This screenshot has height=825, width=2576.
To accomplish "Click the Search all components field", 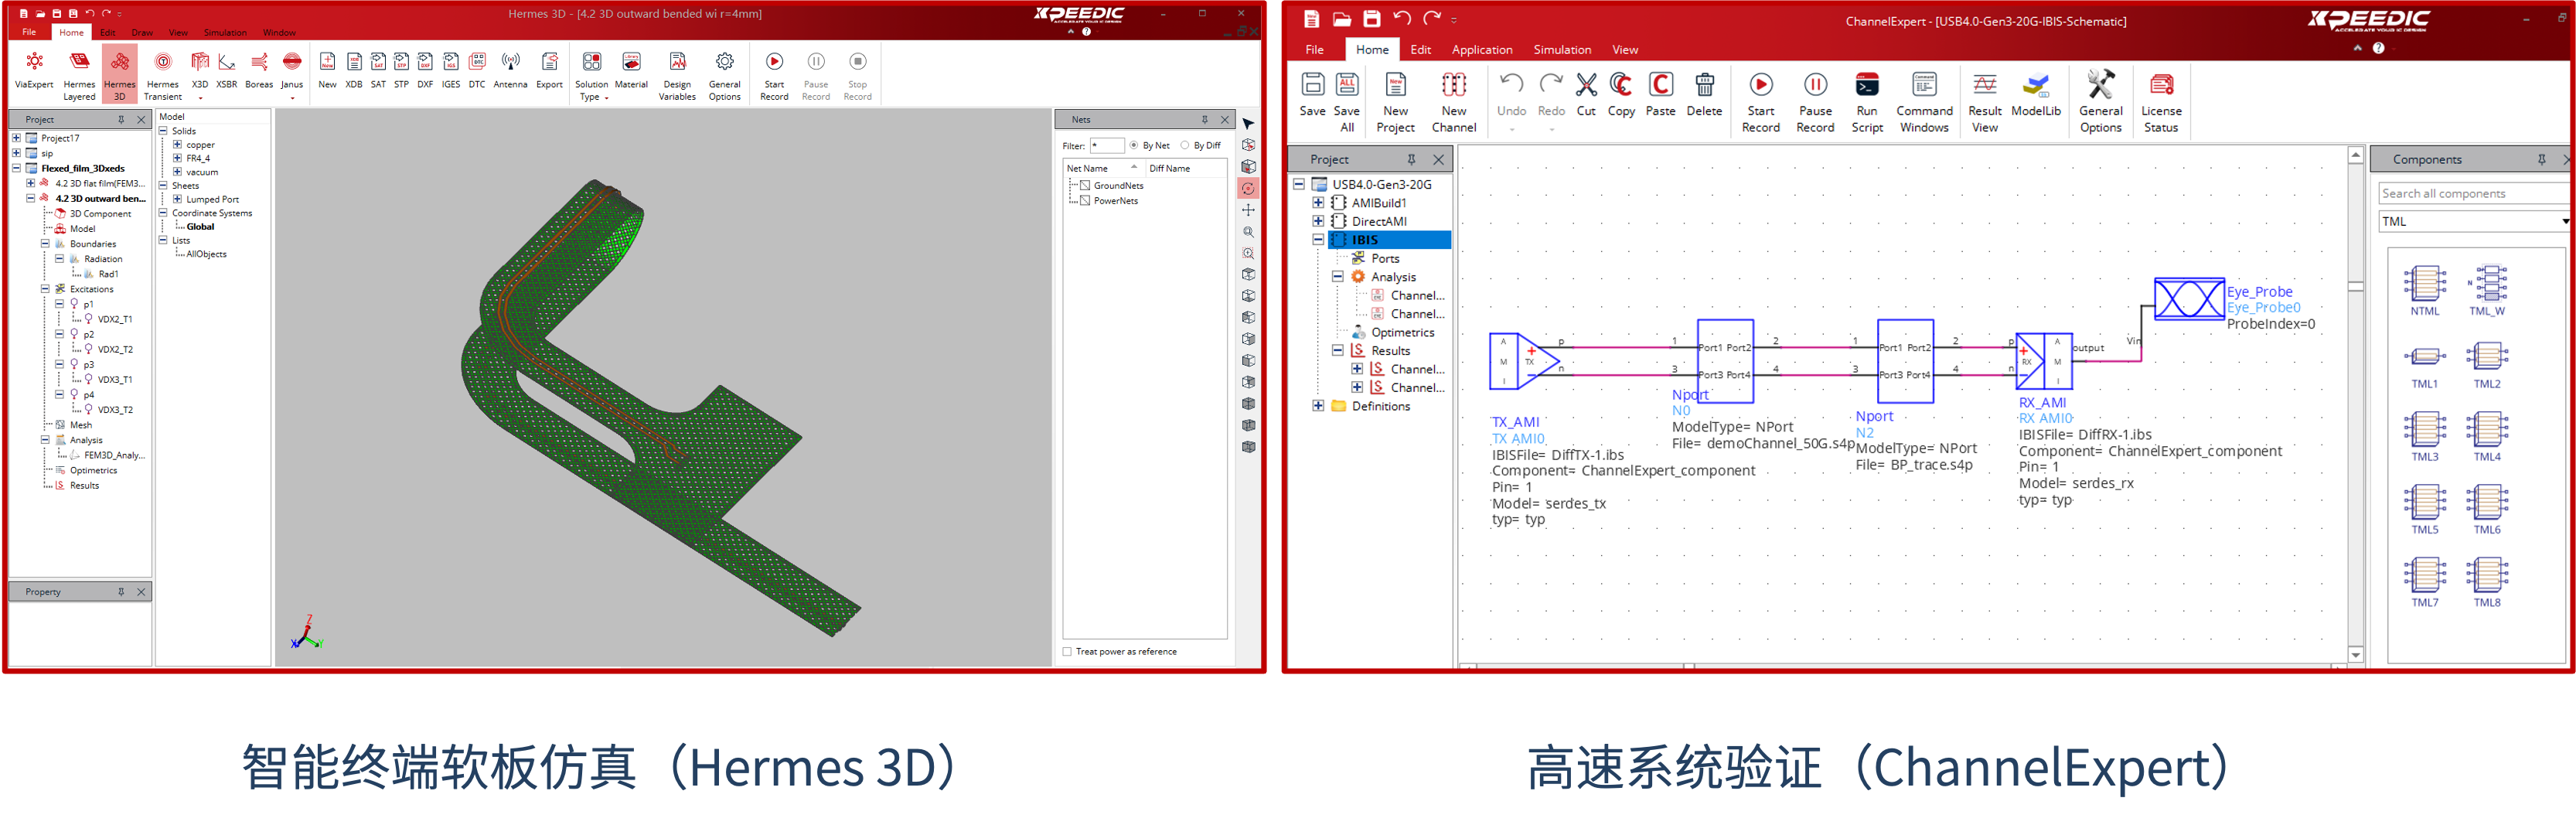I will tap(2470, 194).
